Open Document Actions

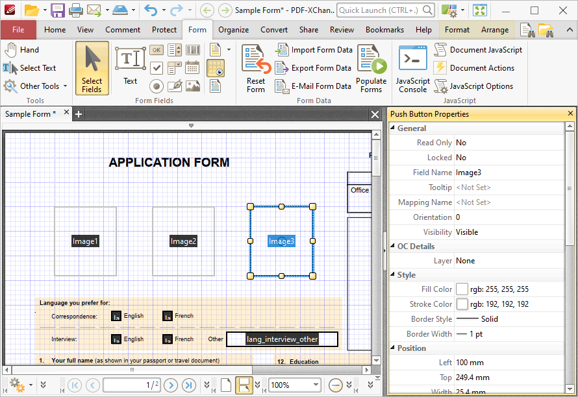(x=474, y=67)
